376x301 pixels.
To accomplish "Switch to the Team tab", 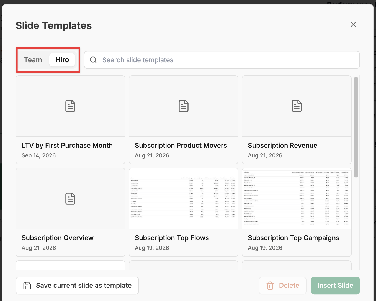I will 33,60.
